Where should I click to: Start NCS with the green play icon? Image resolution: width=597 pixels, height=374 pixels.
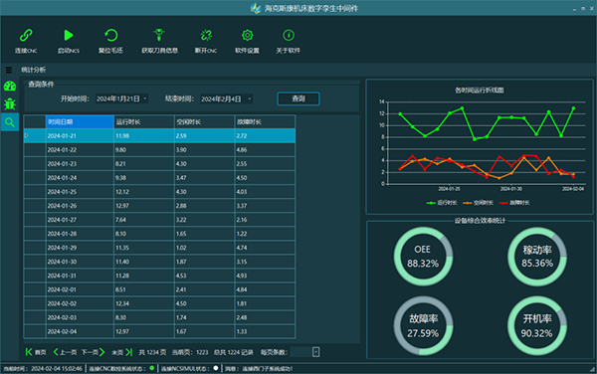pos(69,36)
